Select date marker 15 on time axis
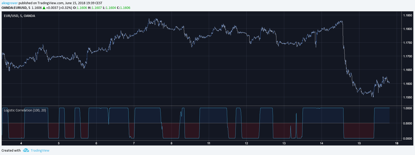The width and height of the screenshot is (415, 155). pos(359,143)
